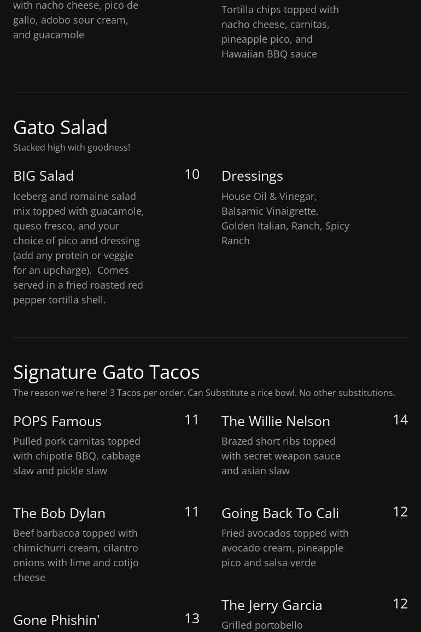The width and height of the screenshot is (421, 632).
Task: Select the Gone Phishin' taco
Action: 56,620
